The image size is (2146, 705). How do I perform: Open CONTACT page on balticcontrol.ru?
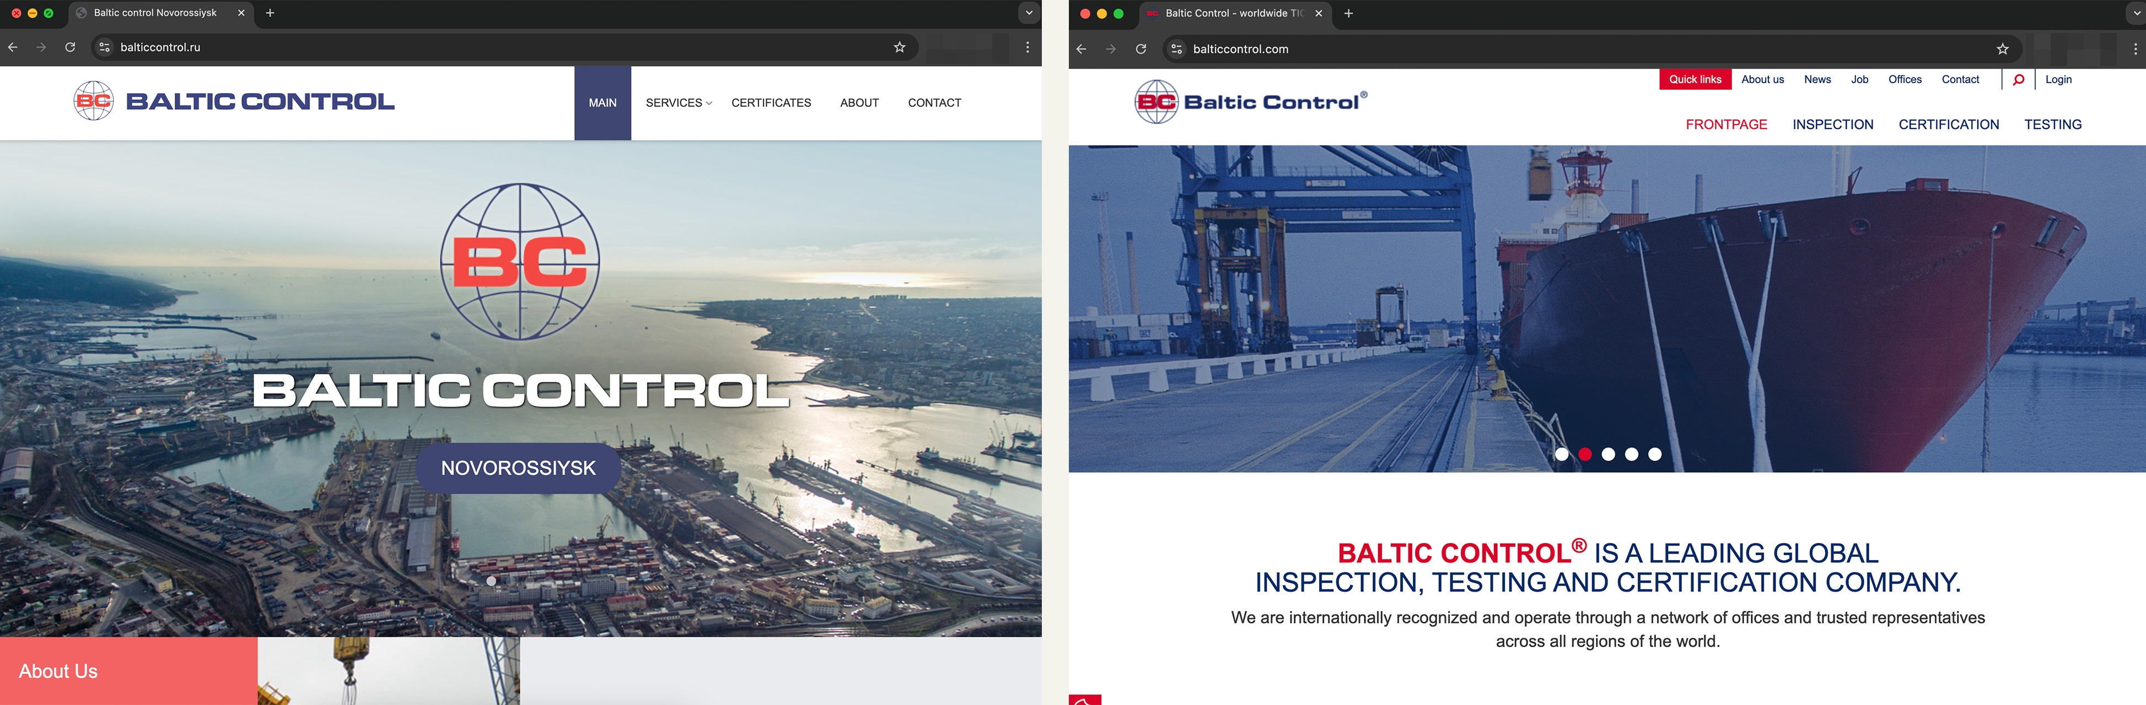tap(934, 102)
